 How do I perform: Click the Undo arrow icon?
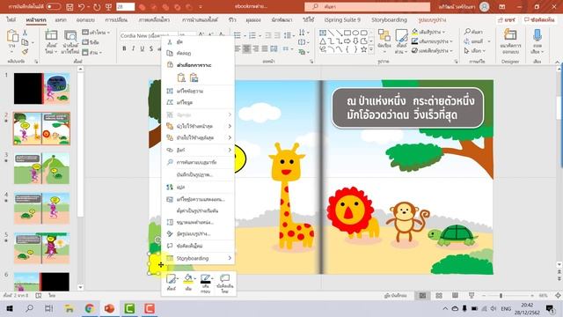(82, 7)
